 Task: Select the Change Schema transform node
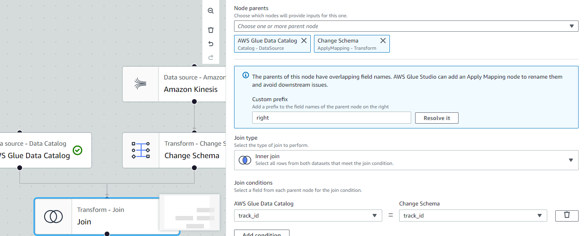click(174, 150)
